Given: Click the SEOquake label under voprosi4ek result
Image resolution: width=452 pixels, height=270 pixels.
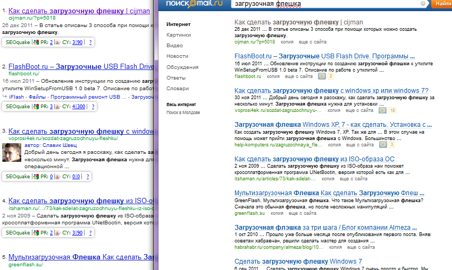Looking at the screenshot, I should coord(18,177).
